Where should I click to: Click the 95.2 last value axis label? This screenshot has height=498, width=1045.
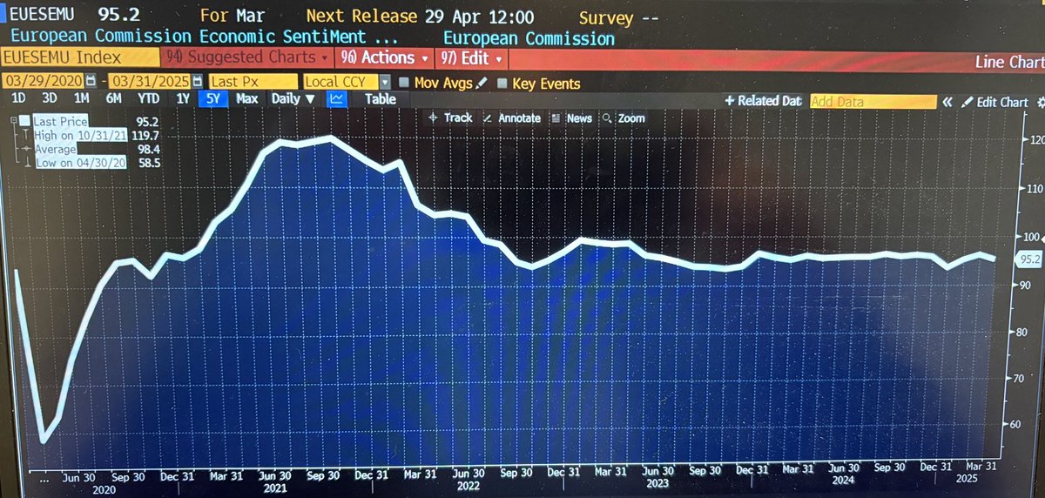pos(1028,259)
